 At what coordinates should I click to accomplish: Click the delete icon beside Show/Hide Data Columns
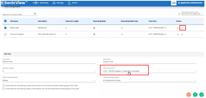(179, 14)
